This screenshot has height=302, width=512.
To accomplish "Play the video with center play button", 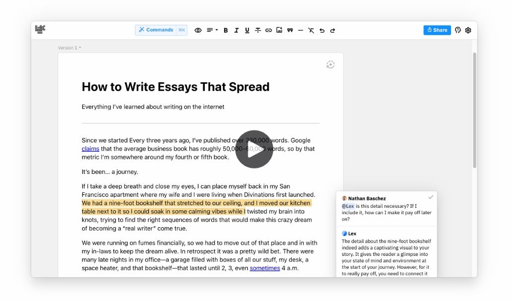I will pos(254,149).
